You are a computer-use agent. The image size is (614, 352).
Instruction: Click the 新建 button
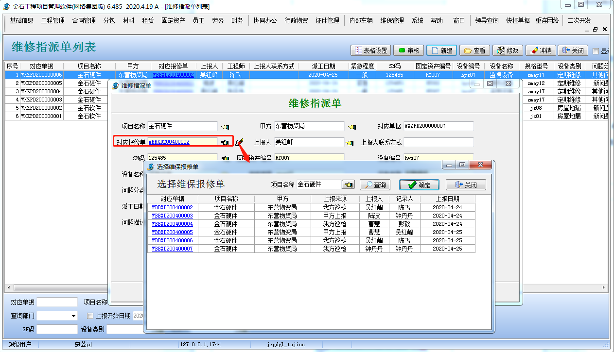(x=441, y=50)
